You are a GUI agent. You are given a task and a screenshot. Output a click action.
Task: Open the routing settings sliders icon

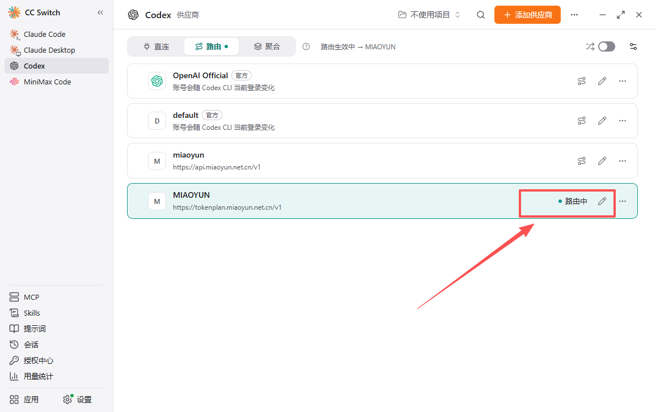pos(633,46)
